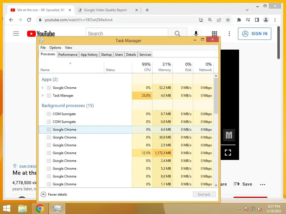Viewport: 286px width, 214px height.
Task: Click the fullscreen icon on the video player
Action: pos(228,152)
